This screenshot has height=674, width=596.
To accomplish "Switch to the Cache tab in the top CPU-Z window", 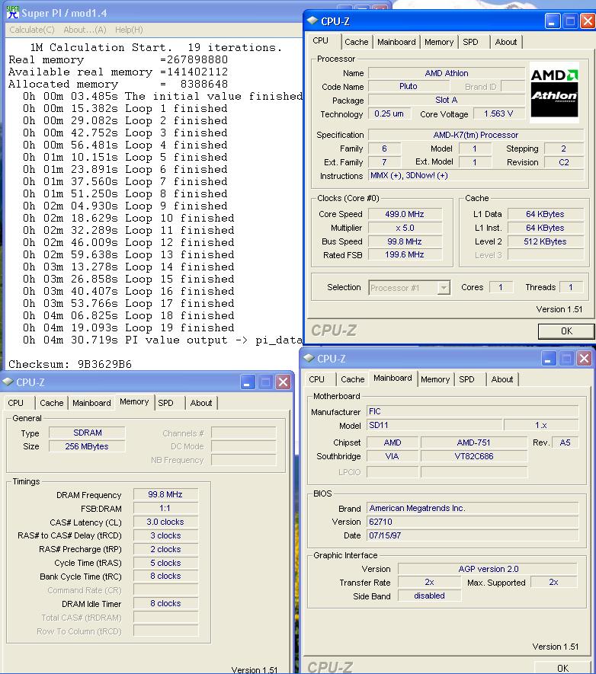I will pyautogui.click(x=357, y=42).
